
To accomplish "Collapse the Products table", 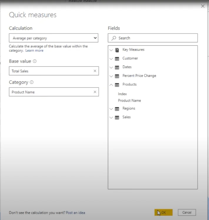I will pyautogui.click(x=111, y=85).
